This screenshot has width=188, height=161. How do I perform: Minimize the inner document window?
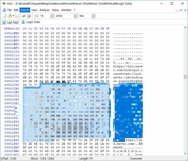177,10
